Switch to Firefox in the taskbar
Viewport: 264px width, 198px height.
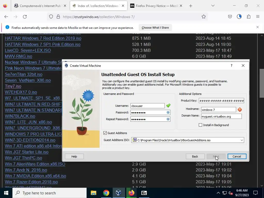[131, 193]
